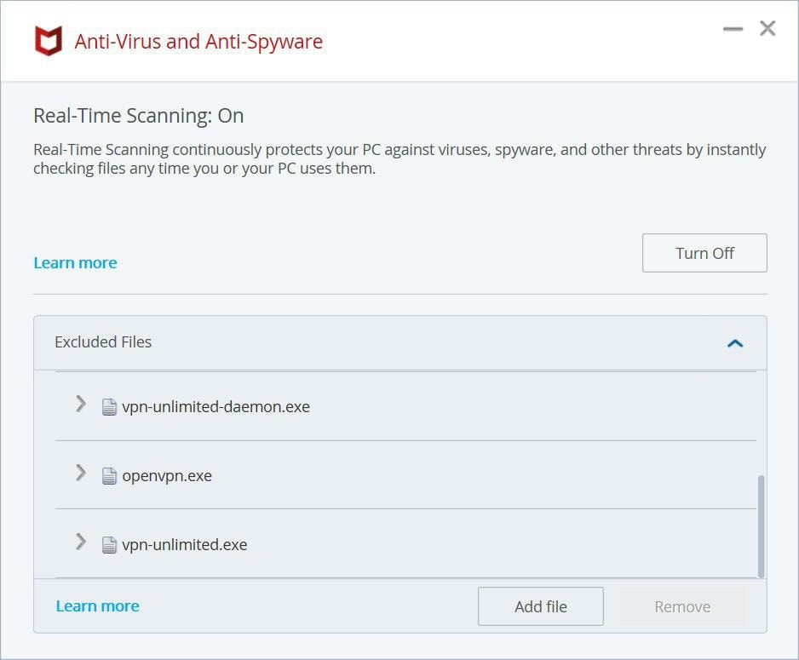Expand the openvpn.exe entry details

[x=81, y=473]
